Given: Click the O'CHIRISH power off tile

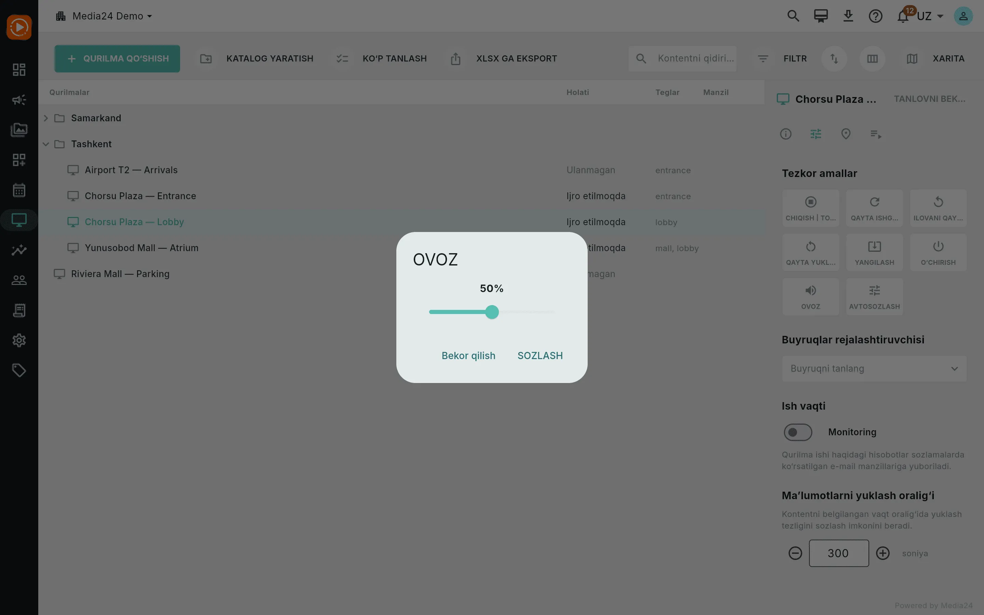Looking at the screenshot, I should [938, 252].
